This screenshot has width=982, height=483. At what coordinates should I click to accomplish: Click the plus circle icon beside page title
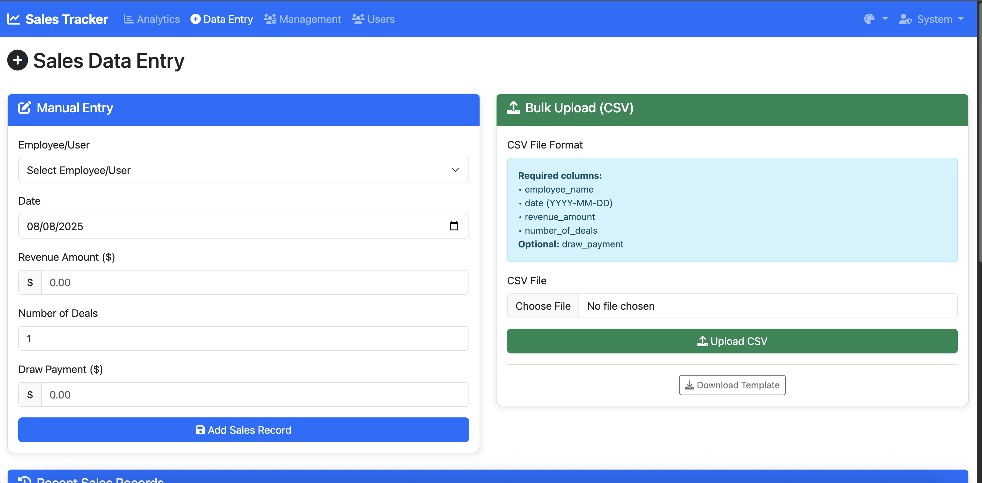(x=18, y=60)
